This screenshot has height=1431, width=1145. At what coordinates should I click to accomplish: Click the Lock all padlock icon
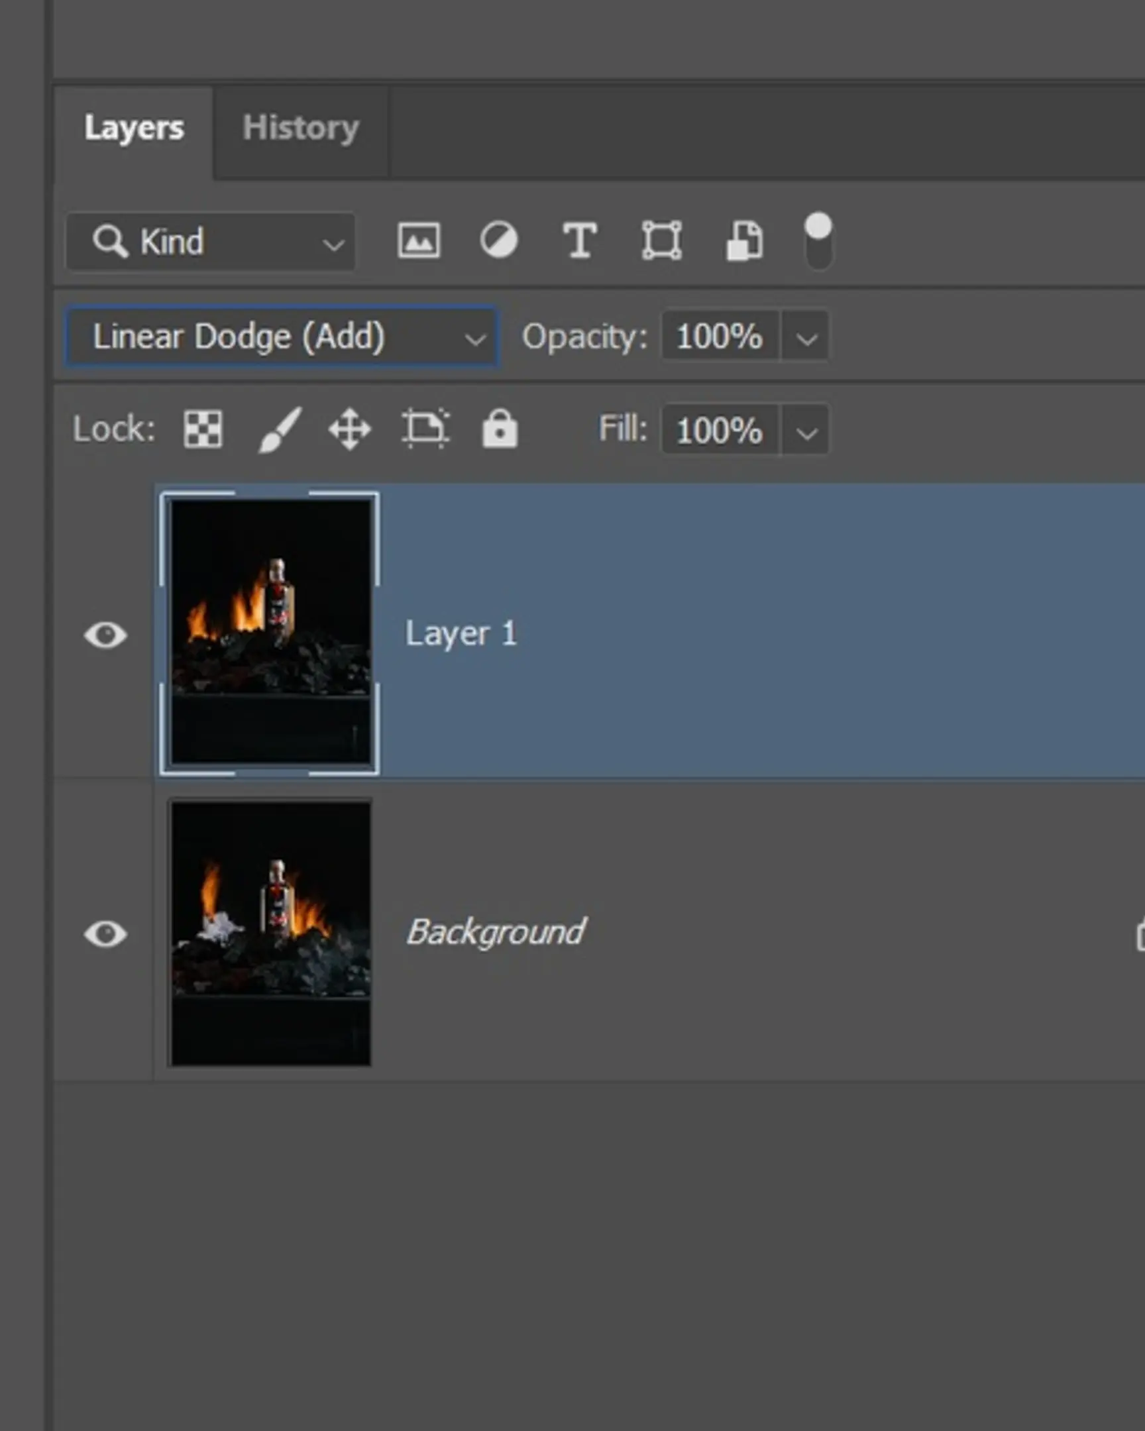[499, 429]
